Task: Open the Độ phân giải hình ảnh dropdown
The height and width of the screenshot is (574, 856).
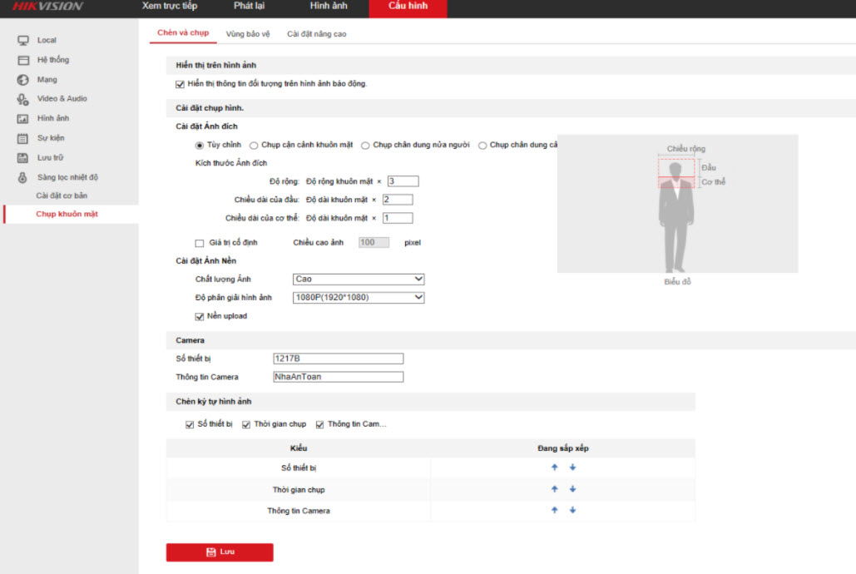Action: coord(359,298)
